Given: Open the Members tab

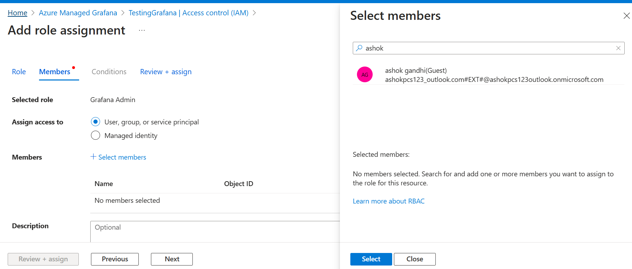Looking at the screenshot, I should [x=55, y=72].
